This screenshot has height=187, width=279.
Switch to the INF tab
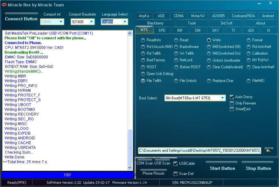[180, 30]
